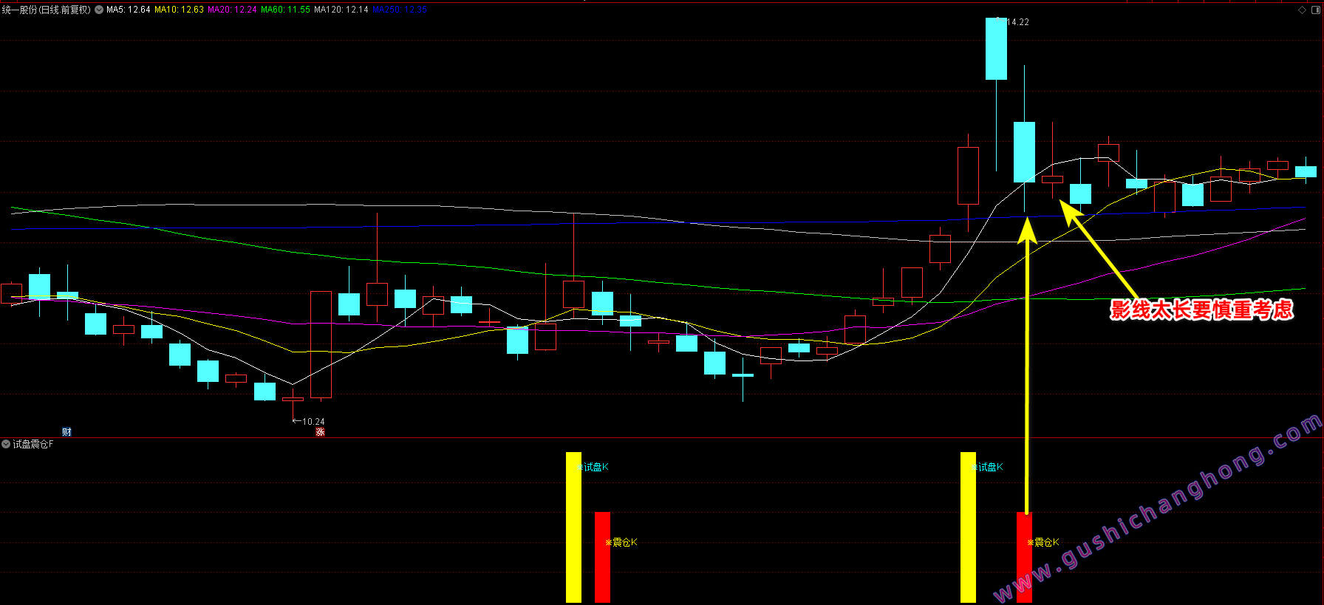Click the 统一股份(日线 前复权) title
1324x605 pixels.
tap(46, 10)
